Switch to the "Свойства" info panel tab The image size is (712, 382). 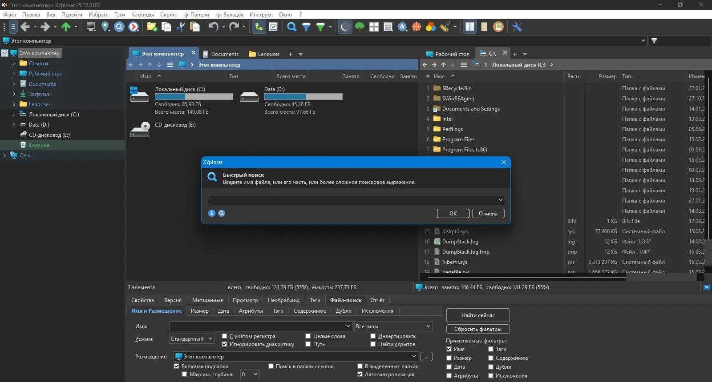(142, 300)
